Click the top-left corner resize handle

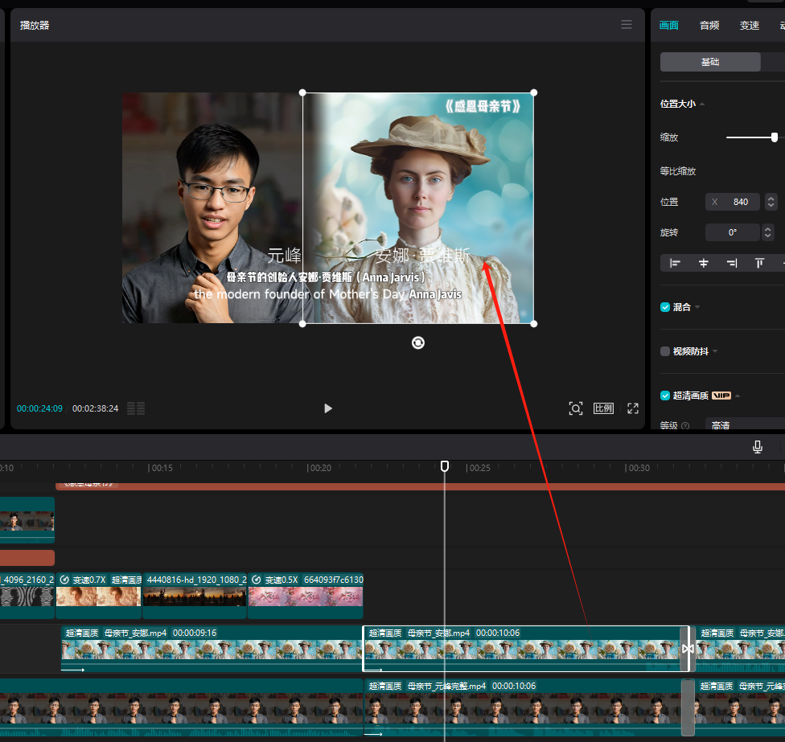coord(302,92)
